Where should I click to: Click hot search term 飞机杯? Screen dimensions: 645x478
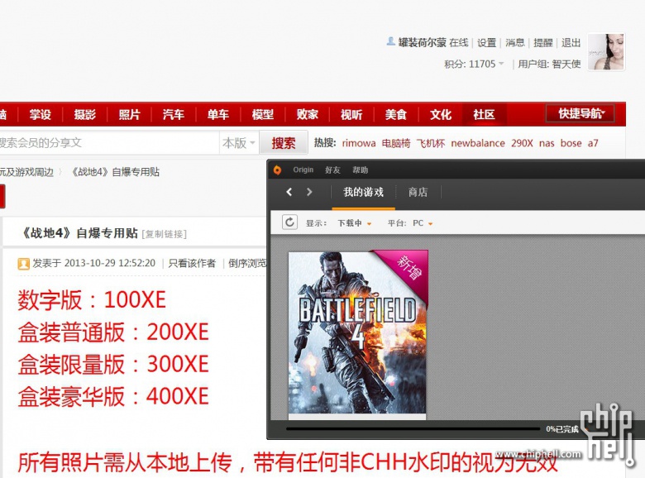pos(431,143)
